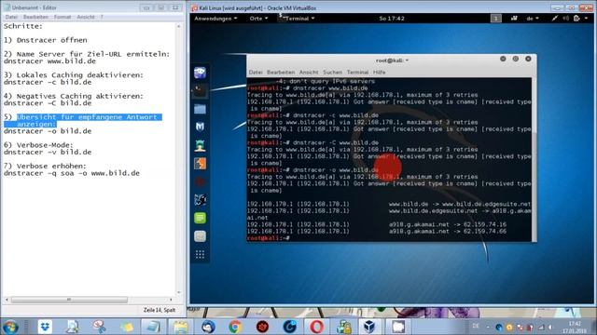
Task: Open Opera browser from the taskbar
Action: [316, 327]
